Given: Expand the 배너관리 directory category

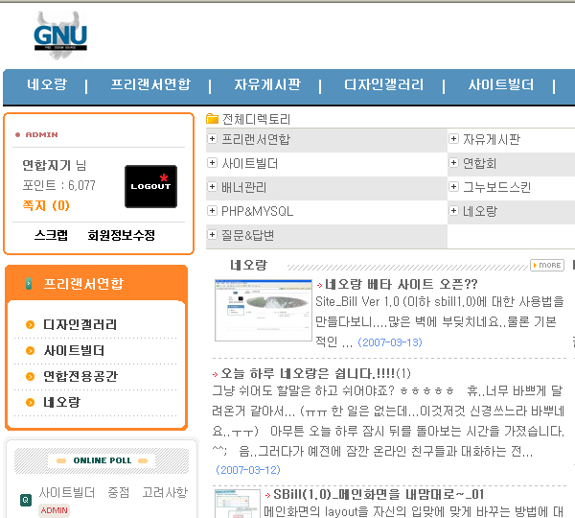Looking at the screenshot, I should click(212, 187).
